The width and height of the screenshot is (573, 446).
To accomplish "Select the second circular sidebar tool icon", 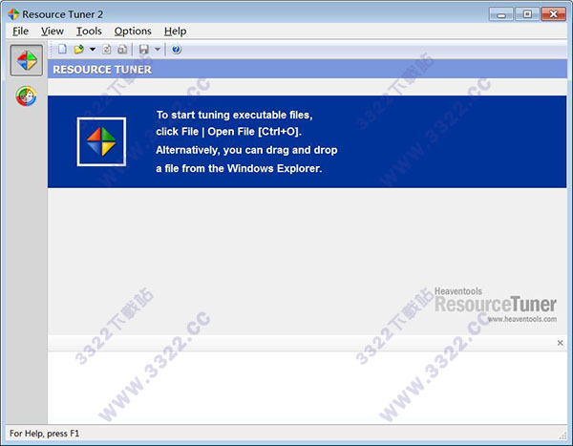I will (x=26, y=96).
